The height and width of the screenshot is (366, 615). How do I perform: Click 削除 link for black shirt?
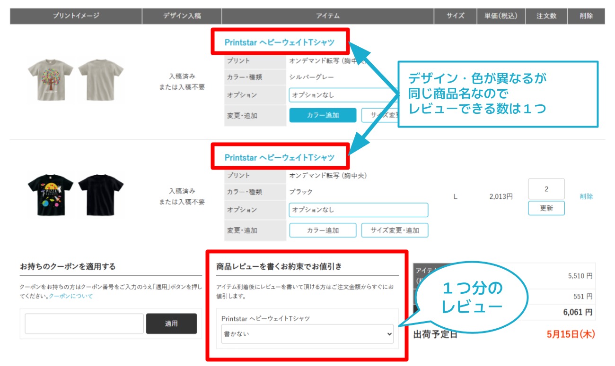pos(586,196)
